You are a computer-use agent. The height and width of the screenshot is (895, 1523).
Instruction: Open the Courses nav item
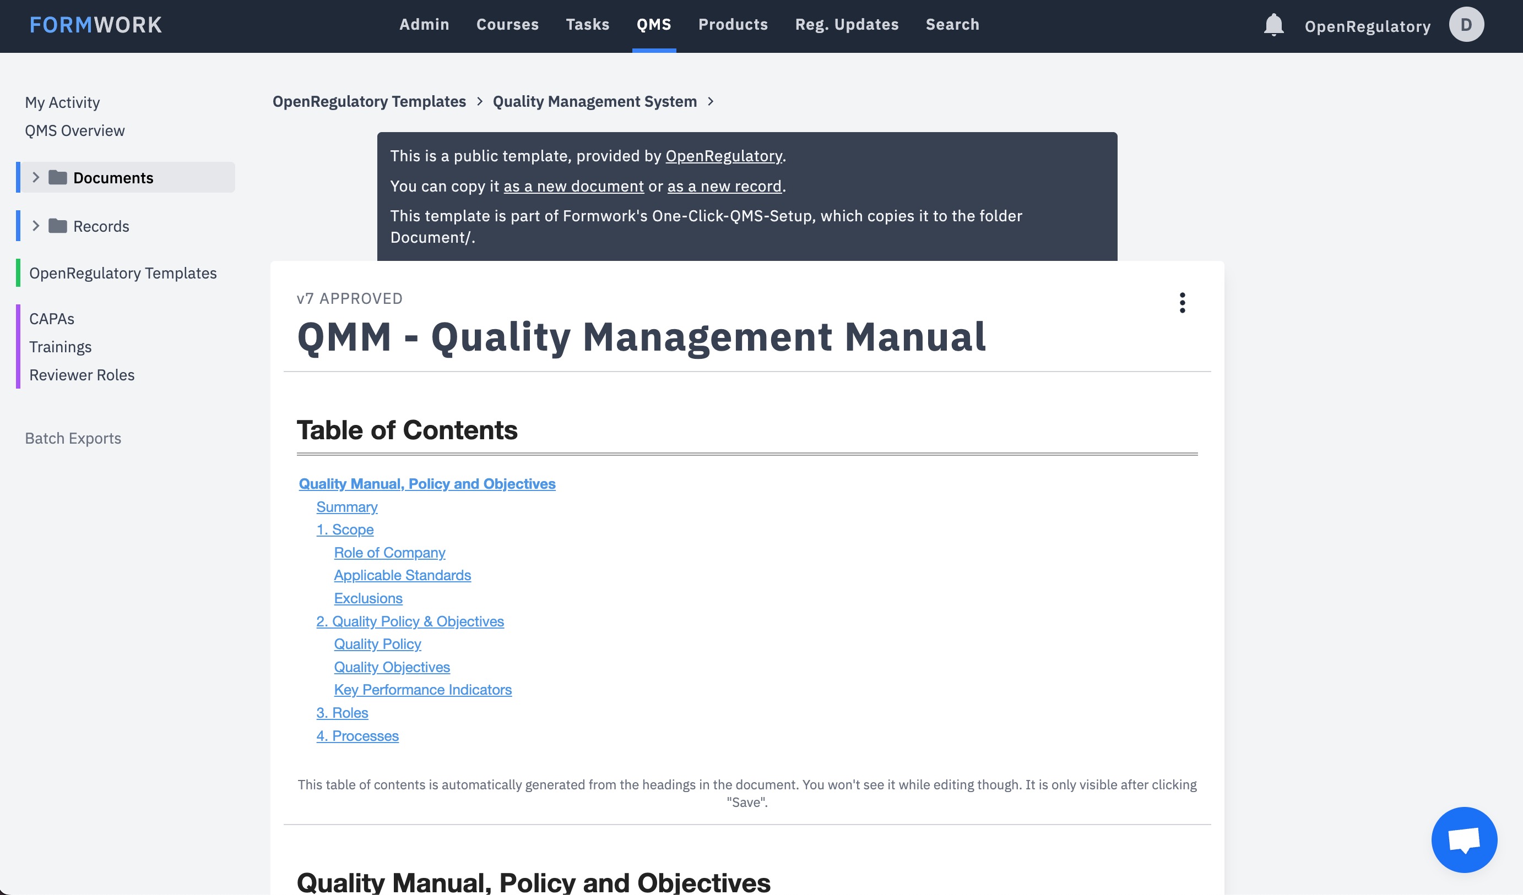pyautogui.click(x=508, y=25)
